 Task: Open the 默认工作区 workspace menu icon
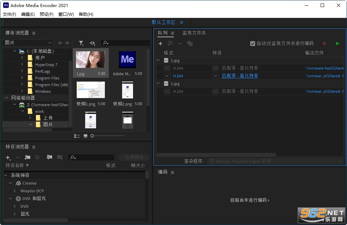pyautogui.click(x=182, y=22)
